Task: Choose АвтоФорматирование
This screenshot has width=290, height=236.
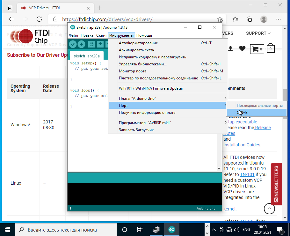Action: 168,43
